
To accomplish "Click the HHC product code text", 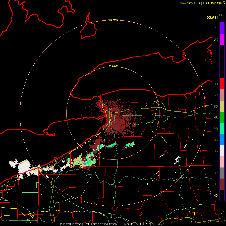I will click(x=220, y=15).
